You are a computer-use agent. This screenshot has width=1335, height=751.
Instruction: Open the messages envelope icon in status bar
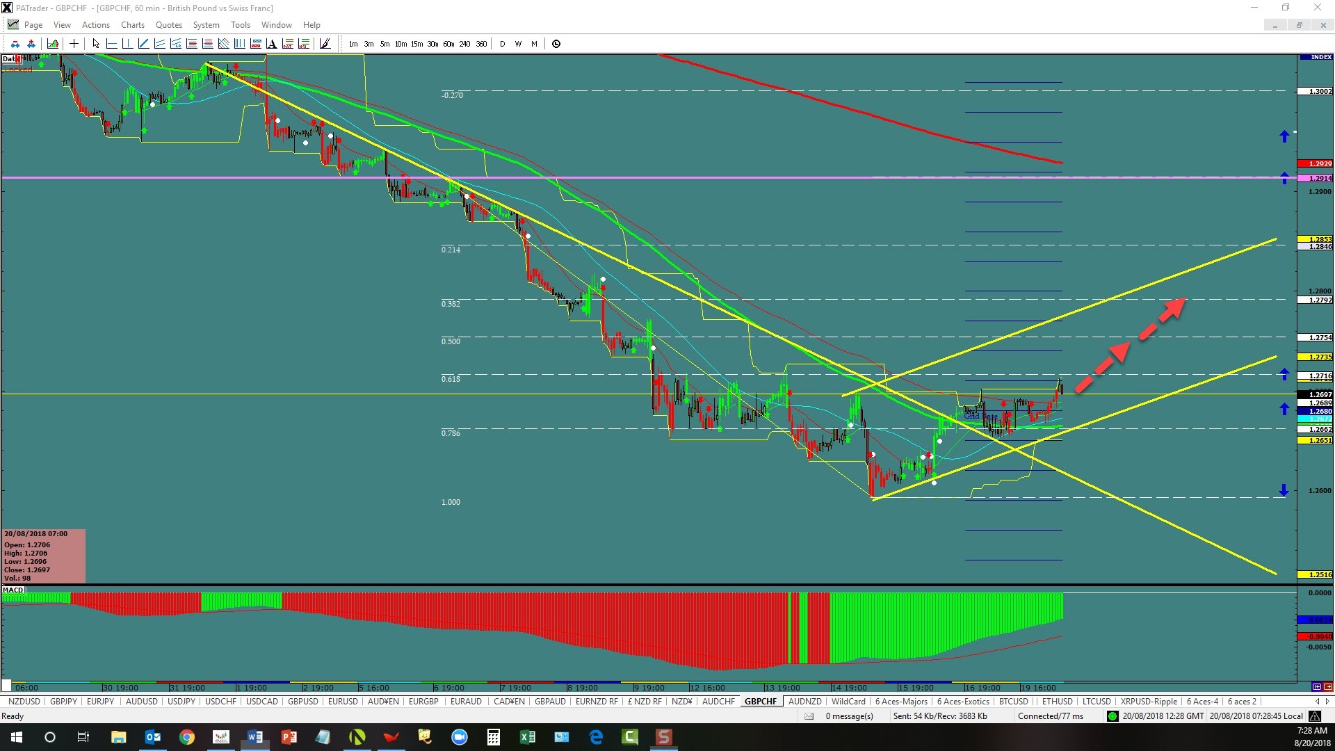click(809, 716)
